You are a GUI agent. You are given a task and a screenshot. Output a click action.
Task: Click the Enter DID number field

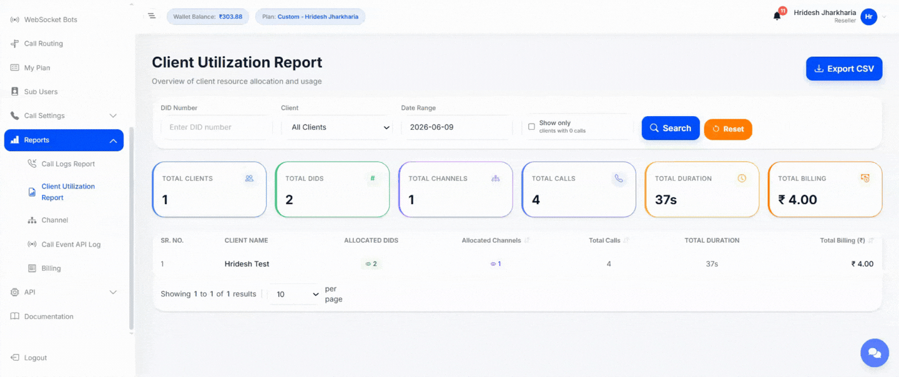tap(217, 127)
